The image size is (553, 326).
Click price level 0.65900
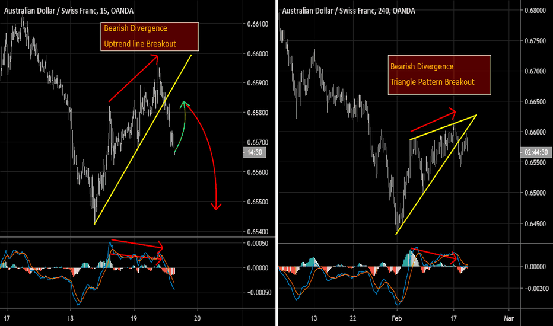point(258,83)
